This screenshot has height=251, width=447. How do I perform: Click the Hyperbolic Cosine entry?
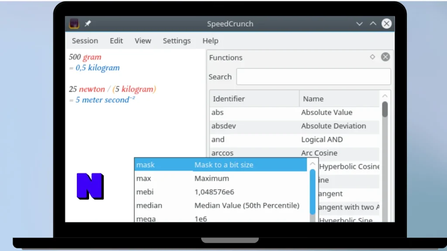(349, 166)
